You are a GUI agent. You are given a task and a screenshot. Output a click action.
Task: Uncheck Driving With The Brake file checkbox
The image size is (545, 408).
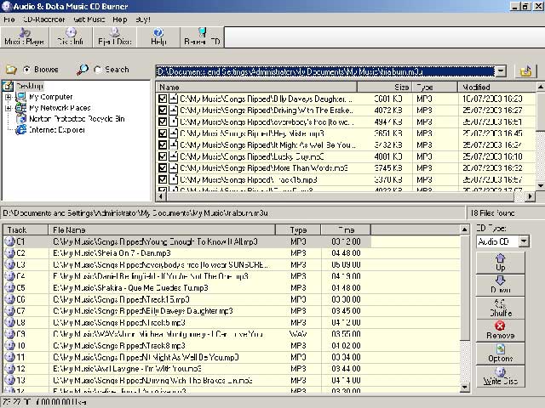[163, 110]
